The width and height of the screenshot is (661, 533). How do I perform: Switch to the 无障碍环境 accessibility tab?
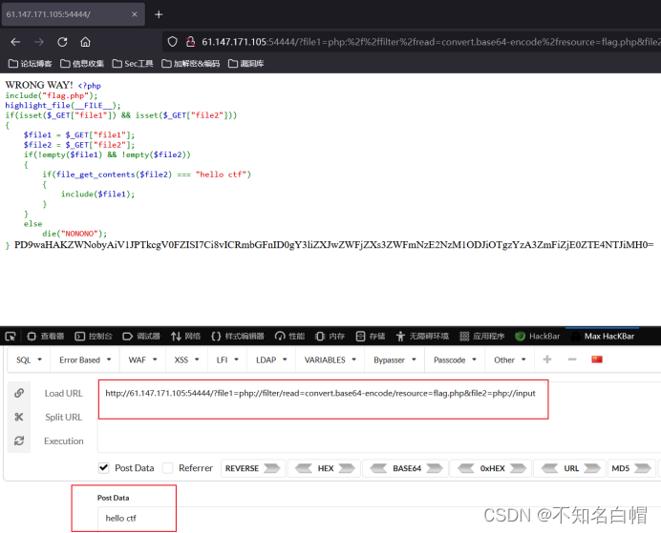pyautogui.click(x=422, y=337)
